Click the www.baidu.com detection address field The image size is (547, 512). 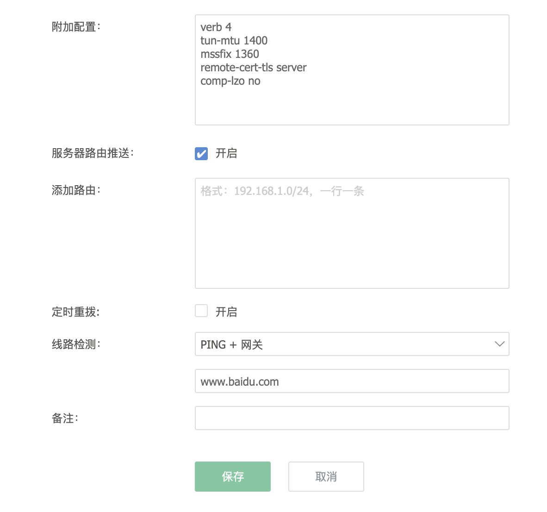(x=352, y=381)
